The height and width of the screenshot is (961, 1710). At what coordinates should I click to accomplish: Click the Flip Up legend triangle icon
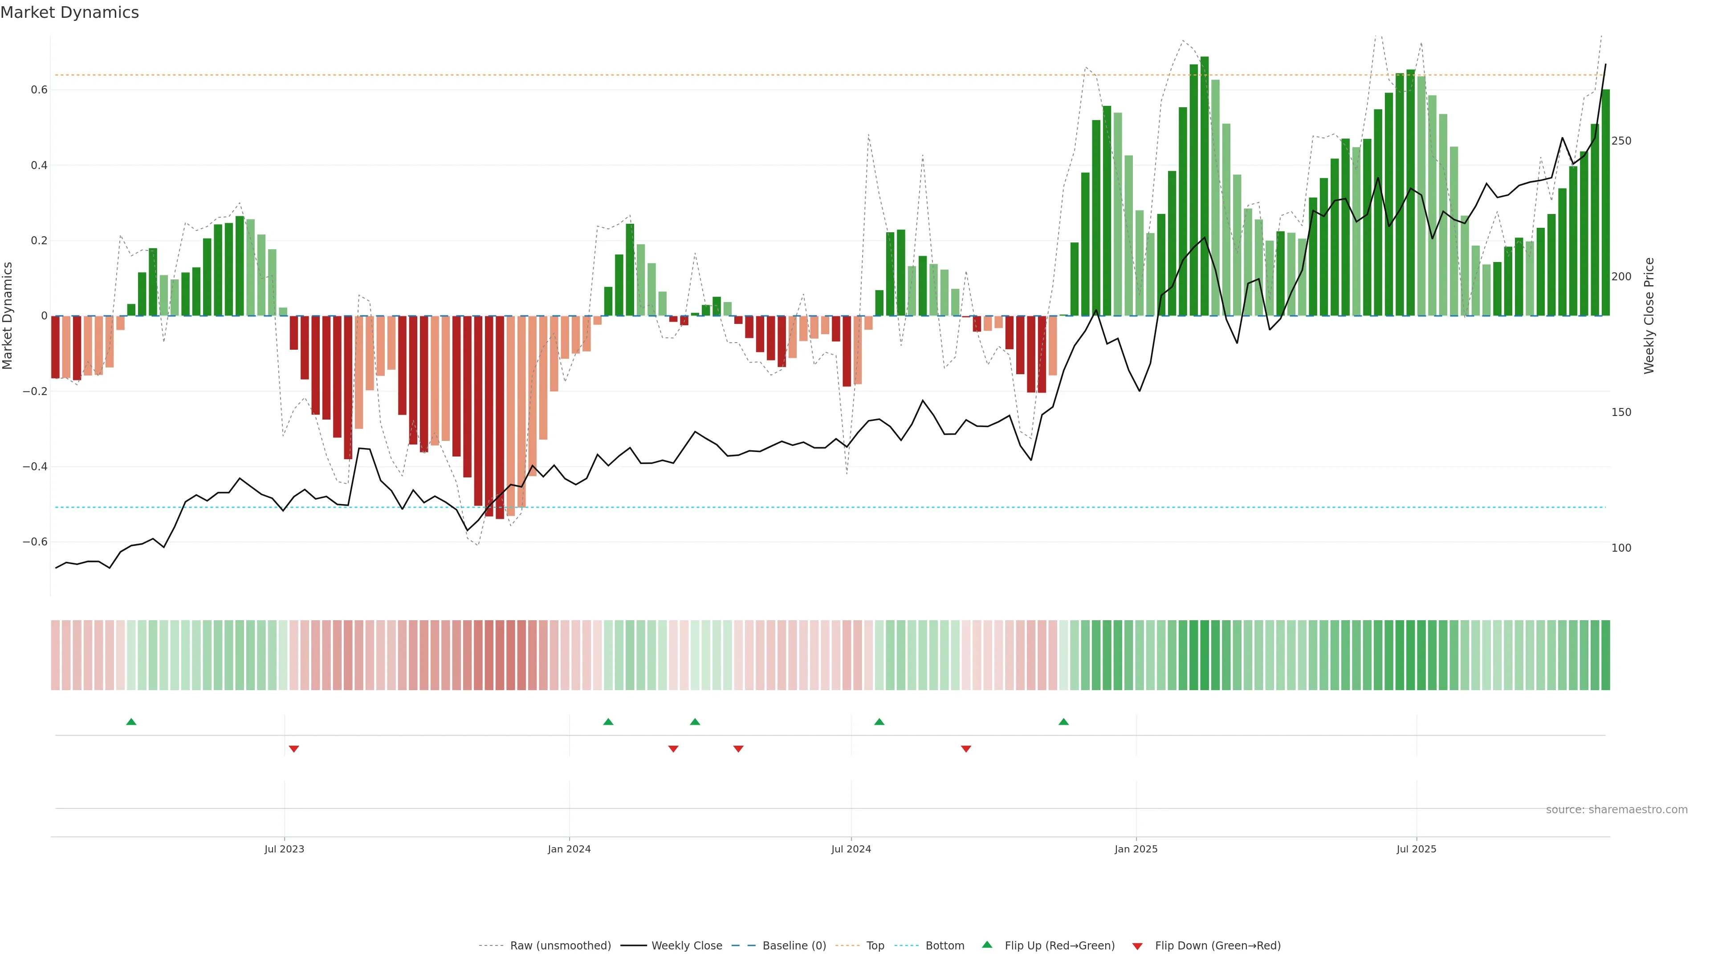[x=987, y=945]
